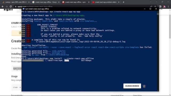
Task: Switch to create-react-app-offline npm tab
Action: tap(76, 2)
